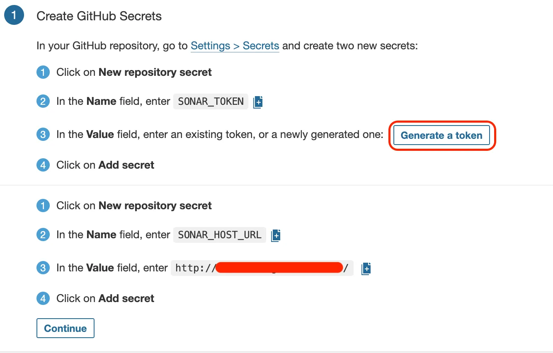The image size is (553, 353).
Task: Click the Generate a token button
Action: 441,135
